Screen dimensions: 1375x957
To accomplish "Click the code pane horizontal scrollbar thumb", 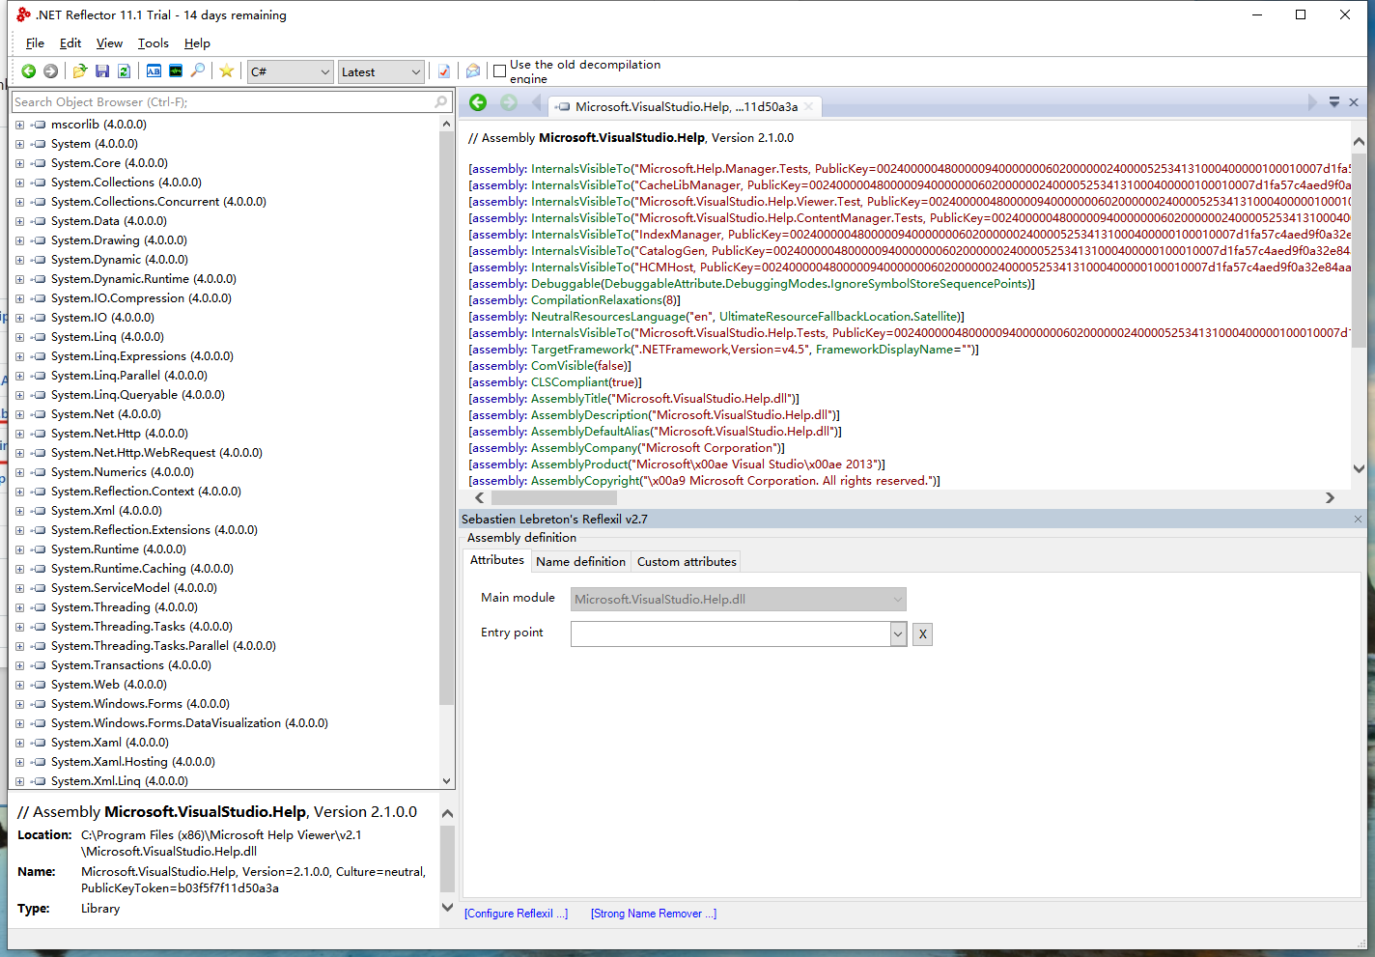I will [x=554, y=498].
